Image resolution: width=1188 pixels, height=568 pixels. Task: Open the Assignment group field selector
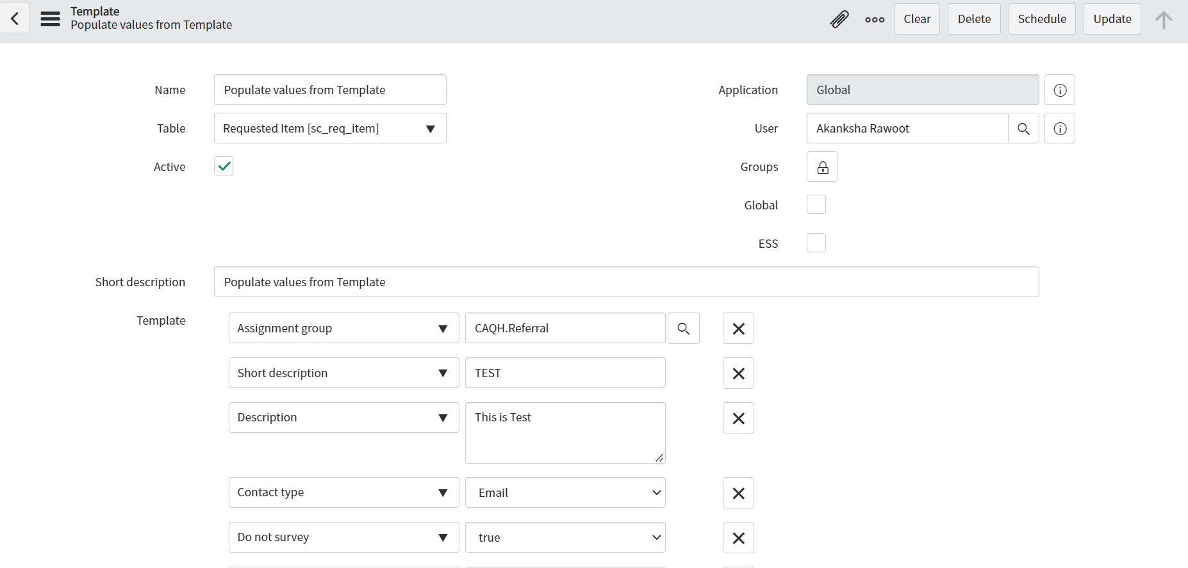click(x=343, y=328)
